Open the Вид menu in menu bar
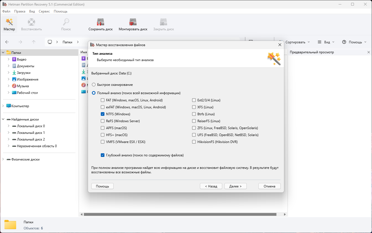 (32, 11)
